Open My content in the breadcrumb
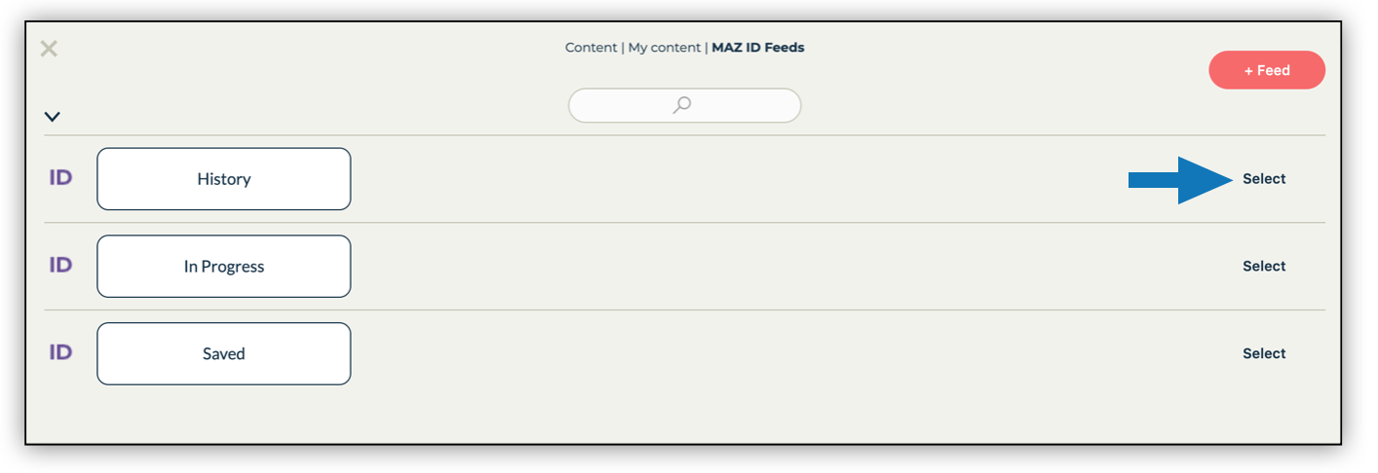This screenshot has width=1378, height=473. (x=664, y=47)
